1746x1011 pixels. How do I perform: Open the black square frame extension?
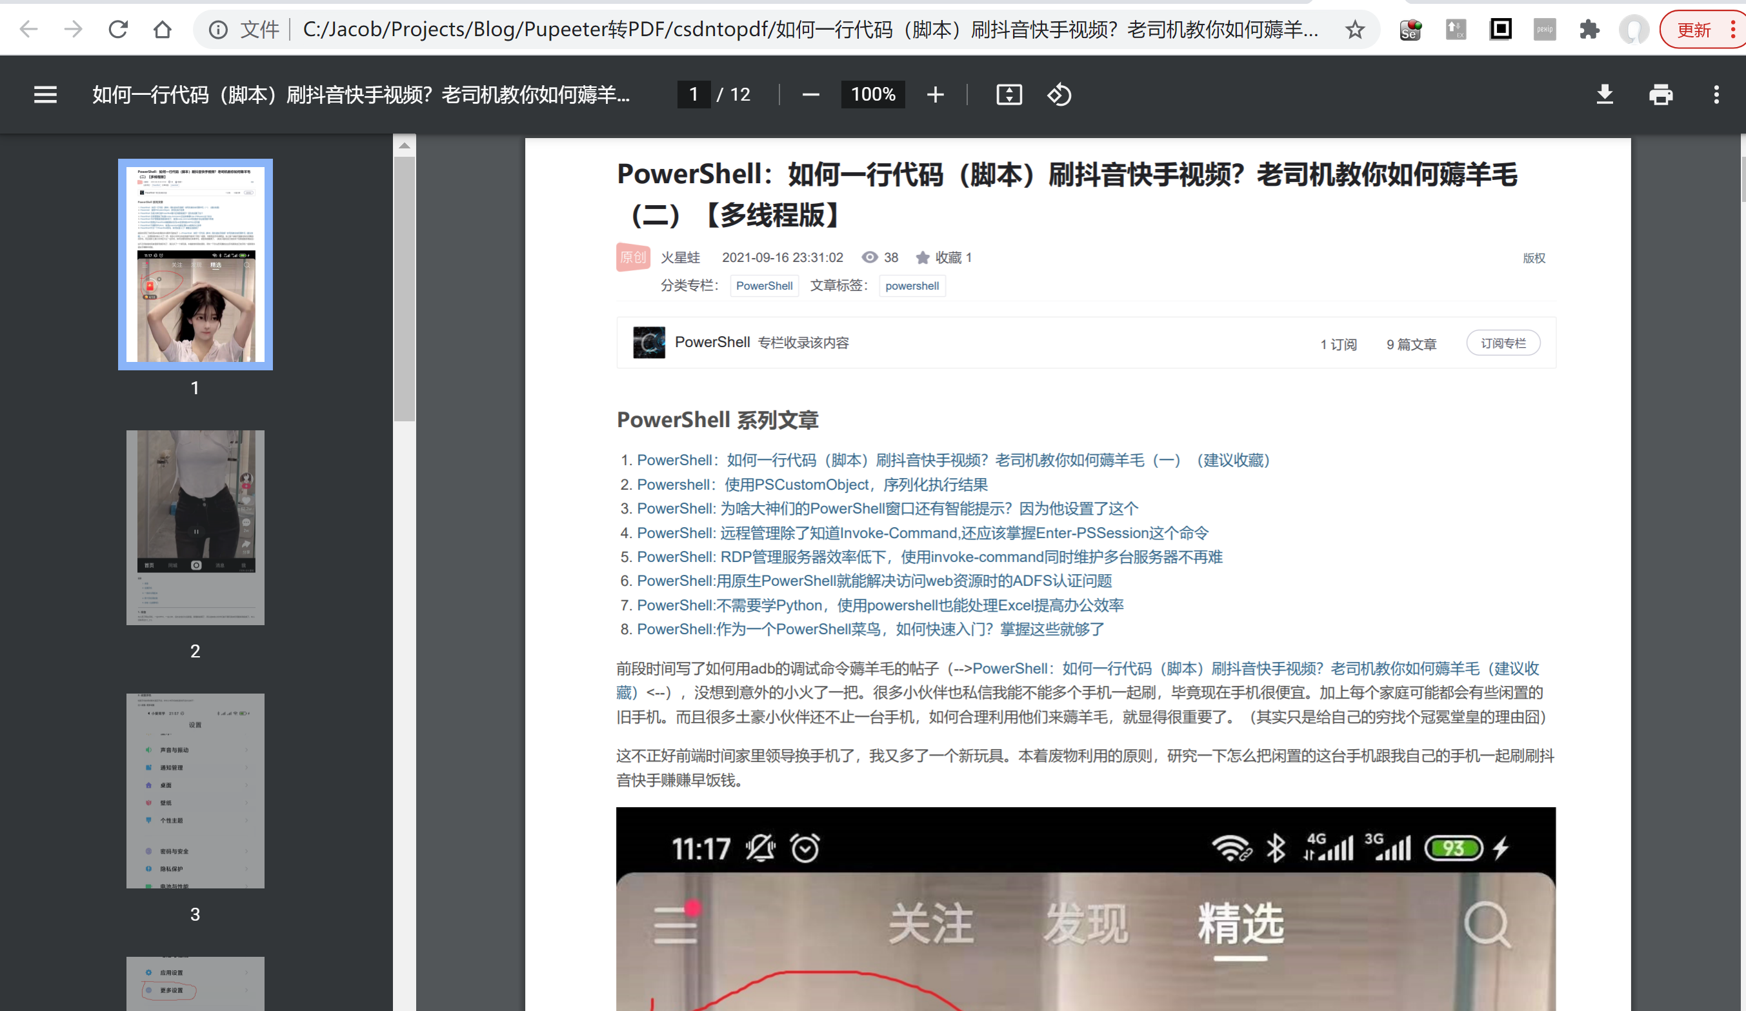[x=1500, y=29]
